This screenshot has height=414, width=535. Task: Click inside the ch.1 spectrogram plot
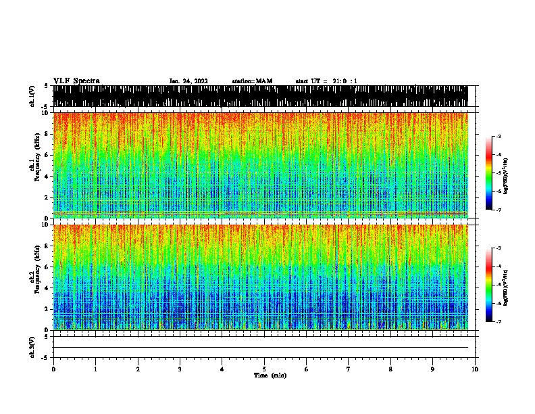261,165
